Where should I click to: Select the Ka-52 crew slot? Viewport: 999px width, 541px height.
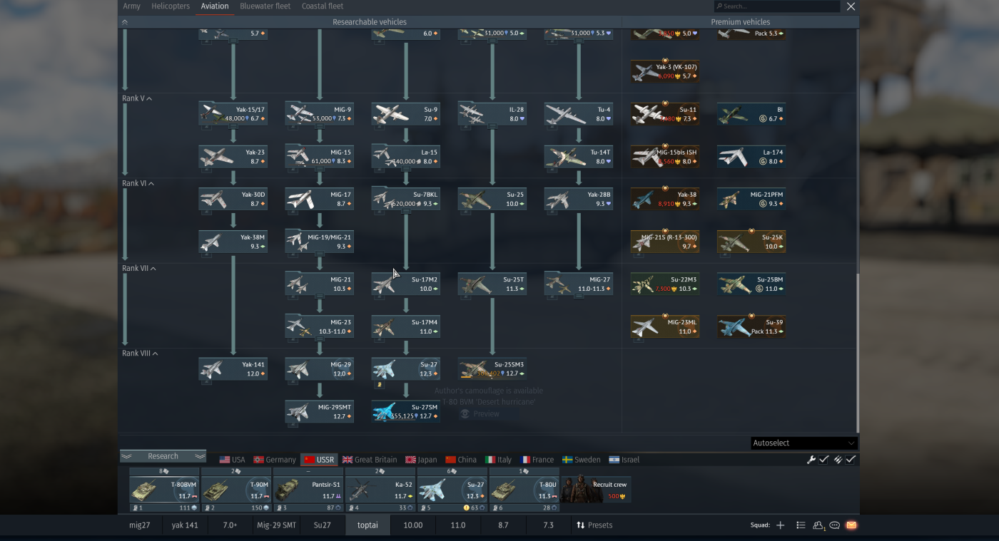point(380,490)
